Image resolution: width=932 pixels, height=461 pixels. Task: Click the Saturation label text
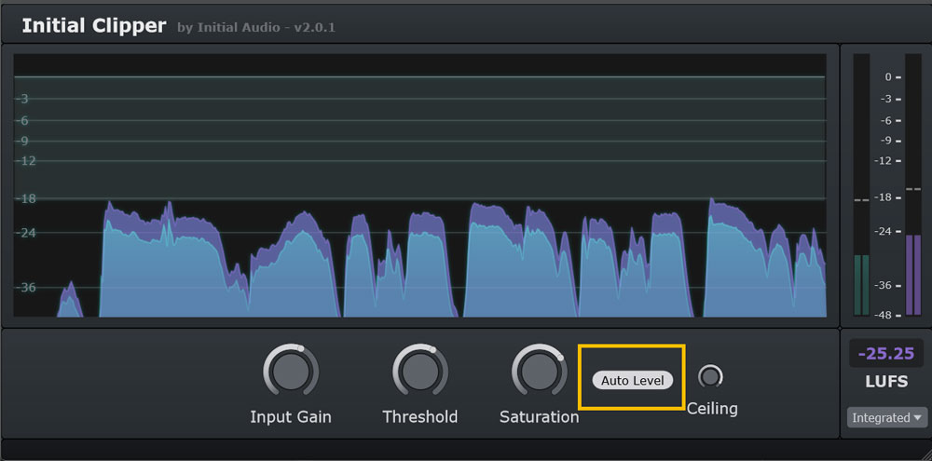539,416
